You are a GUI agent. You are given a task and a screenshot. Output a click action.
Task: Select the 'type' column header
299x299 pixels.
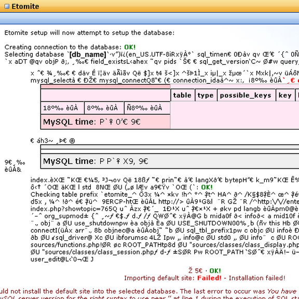click(206, 95)
